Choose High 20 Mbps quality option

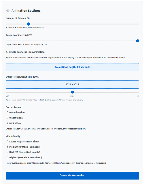point(7,152)
